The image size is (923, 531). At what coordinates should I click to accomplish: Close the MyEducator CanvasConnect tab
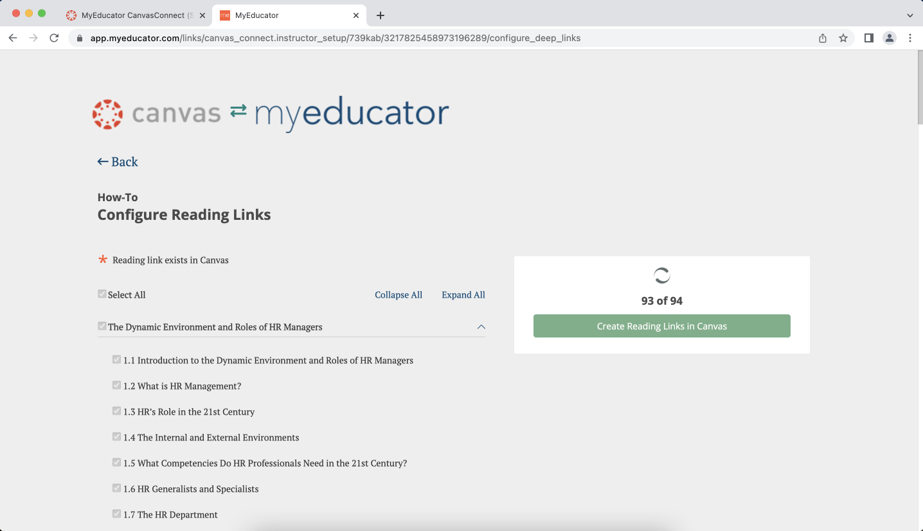(202, 15)
